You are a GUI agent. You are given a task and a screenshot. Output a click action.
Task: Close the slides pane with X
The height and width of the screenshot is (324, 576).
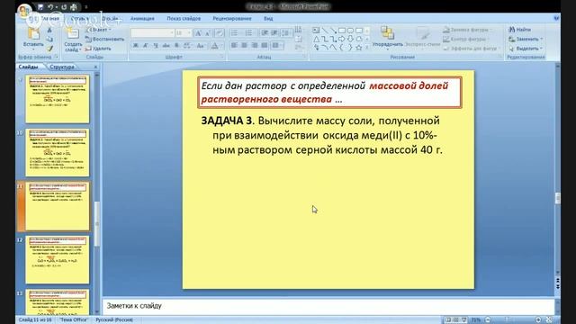pos(95,67)
